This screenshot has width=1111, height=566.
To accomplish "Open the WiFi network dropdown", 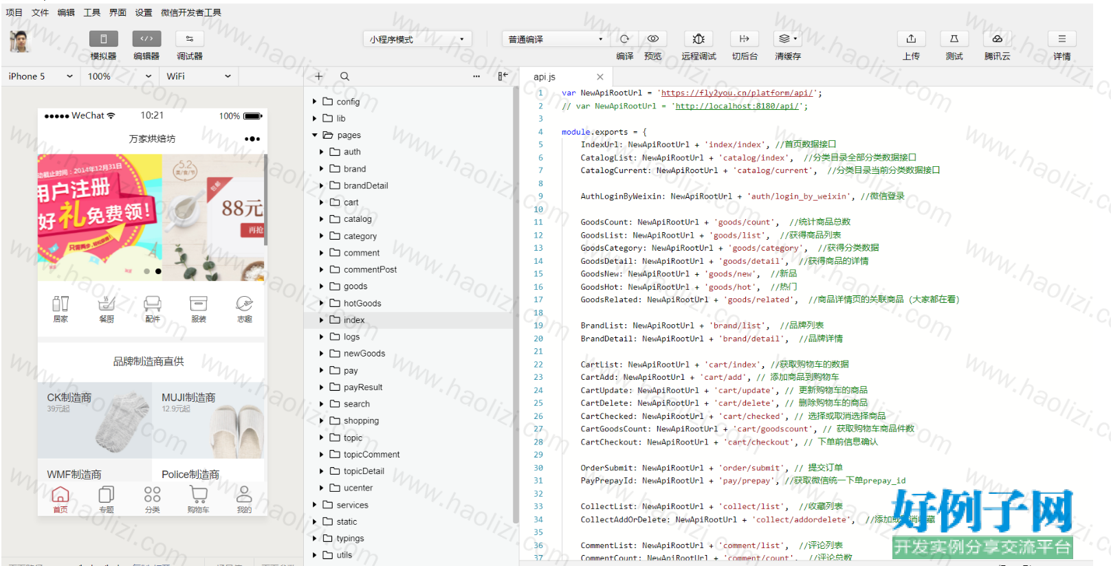I will 199,76.
